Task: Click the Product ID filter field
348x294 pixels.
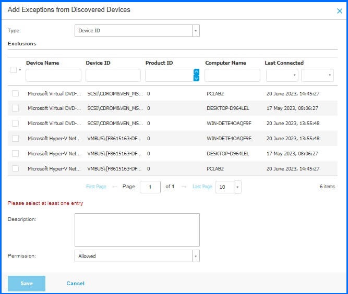Action: 170,76
